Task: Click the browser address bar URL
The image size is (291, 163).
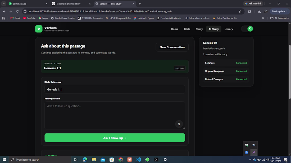Action: [x=100, y=11]
